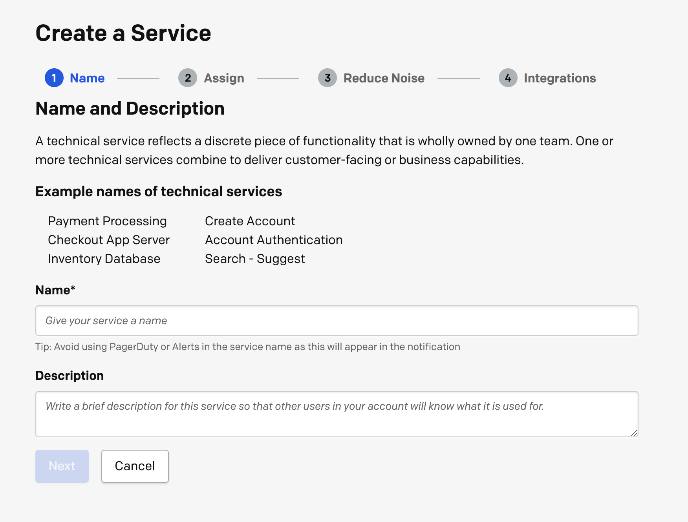
Task: Click 'Example names of technical services' heading
Action: pos(159,192)
